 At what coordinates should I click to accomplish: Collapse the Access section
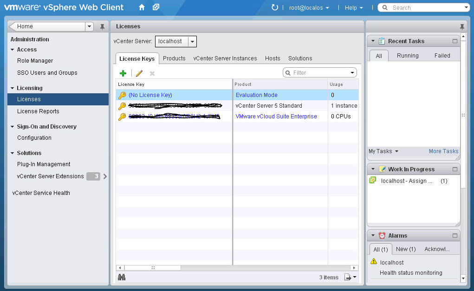pyautogui.click(x=13, y=50)
